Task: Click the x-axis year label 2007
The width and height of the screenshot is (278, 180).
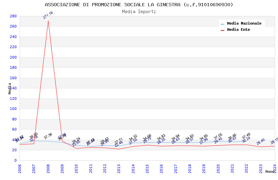Action: click(34, 169)
